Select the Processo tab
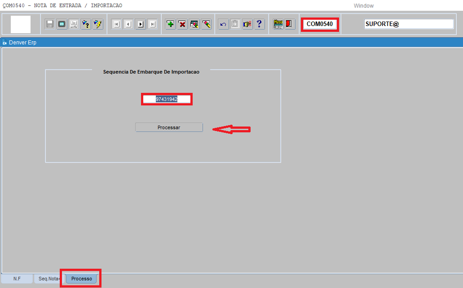The width and height of the screenshot is (463, 288). (81, 279)
